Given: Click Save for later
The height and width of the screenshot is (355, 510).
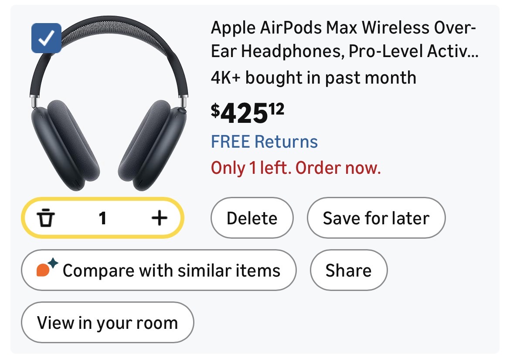Looking at the screenshot, I should tap(376, 218).
